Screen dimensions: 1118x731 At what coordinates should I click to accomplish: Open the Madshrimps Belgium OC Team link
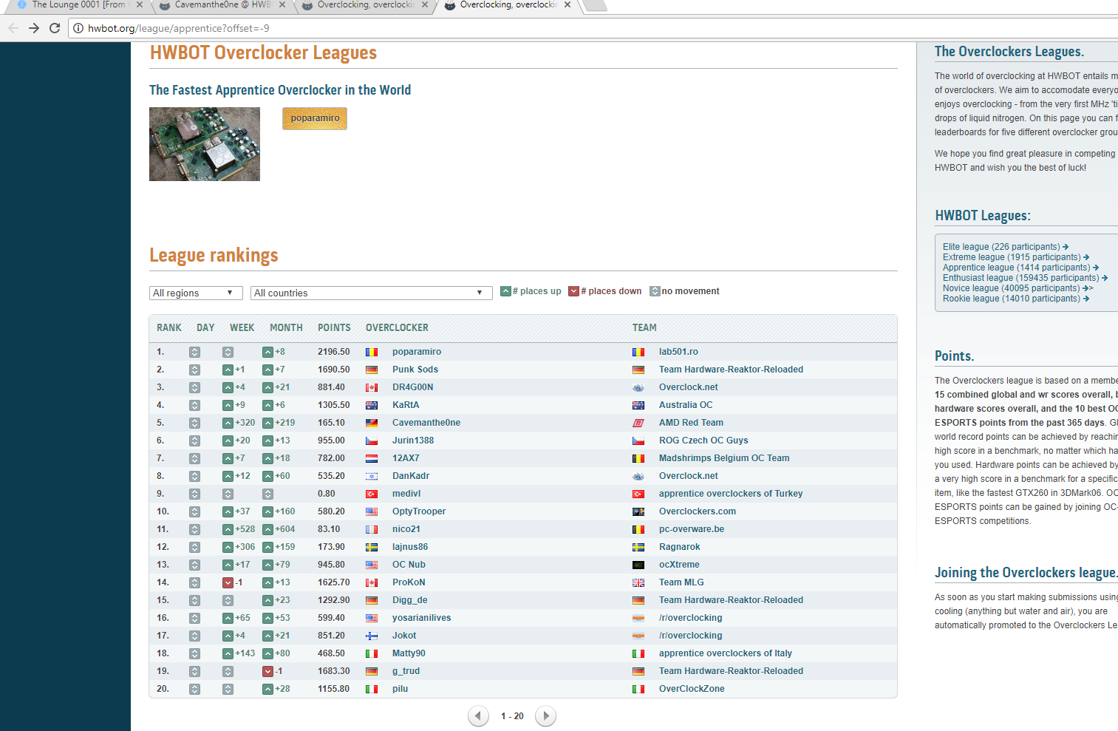pyautogui.click(x=724, y=458)
